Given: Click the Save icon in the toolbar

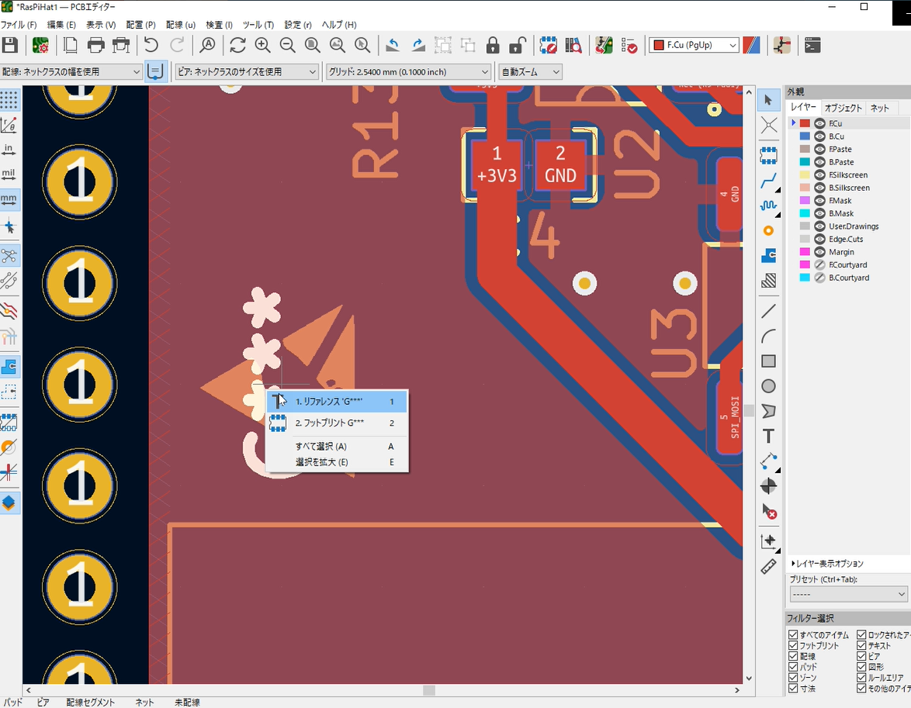Looking at the screenshot, I should pos(10,45).
